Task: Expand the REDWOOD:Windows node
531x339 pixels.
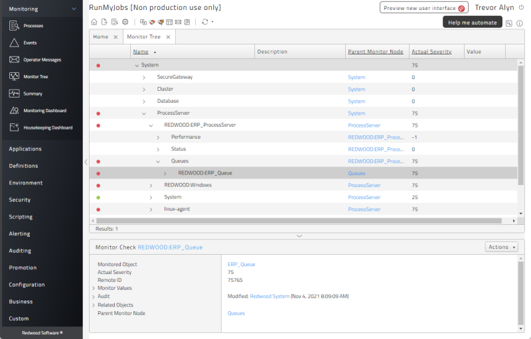Action: (151, 185)
